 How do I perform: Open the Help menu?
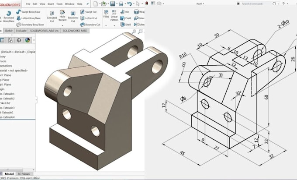click(x=79, y=4)
